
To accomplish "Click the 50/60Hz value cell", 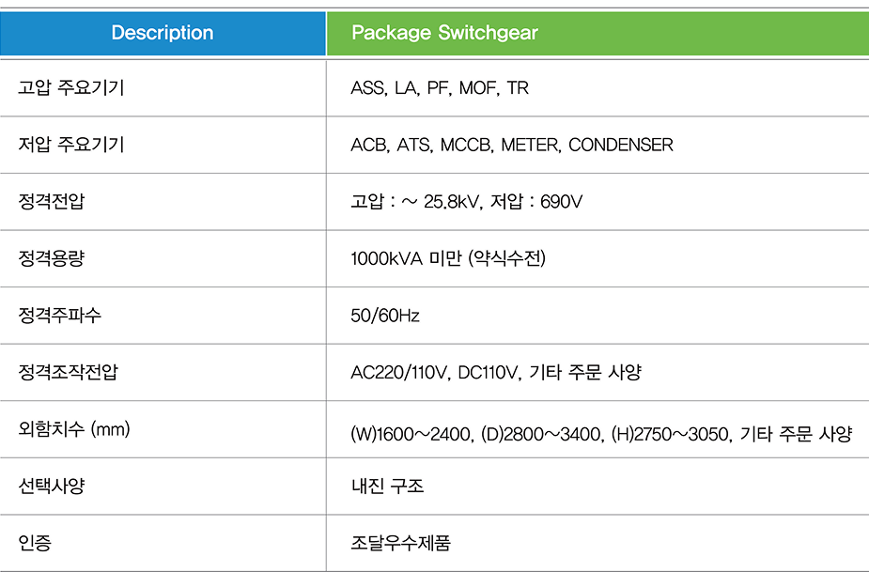I will tap(385, 315).
